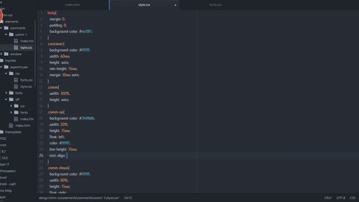Click file icon of style.css under aspectro.pw css

tap(16, 86)
